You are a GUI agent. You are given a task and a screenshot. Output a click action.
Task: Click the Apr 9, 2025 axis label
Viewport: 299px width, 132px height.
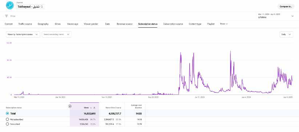pos(288,97)
